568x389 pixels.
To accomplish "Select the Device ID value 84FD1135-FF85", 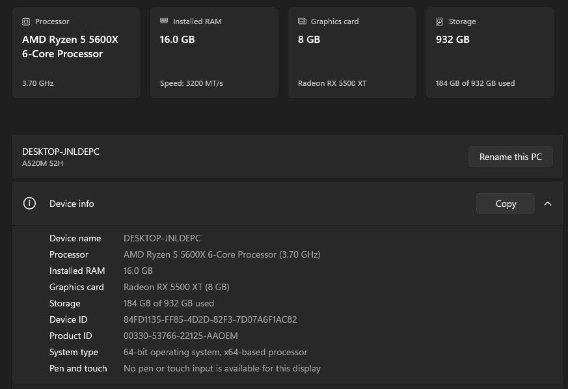I will (210, 320).
